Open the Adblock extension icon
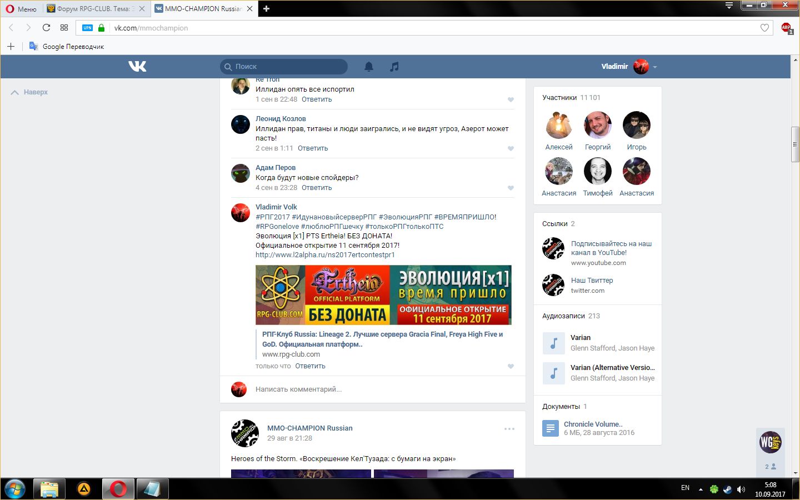 pos(787,28)
